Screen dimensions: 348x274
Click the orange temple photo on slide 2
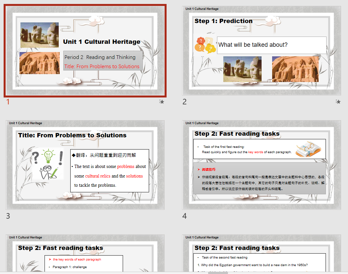295,69
